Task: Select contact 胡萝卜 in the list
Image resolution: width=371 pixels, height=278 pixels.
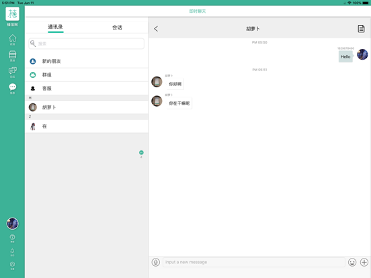Action: point(86,107)
